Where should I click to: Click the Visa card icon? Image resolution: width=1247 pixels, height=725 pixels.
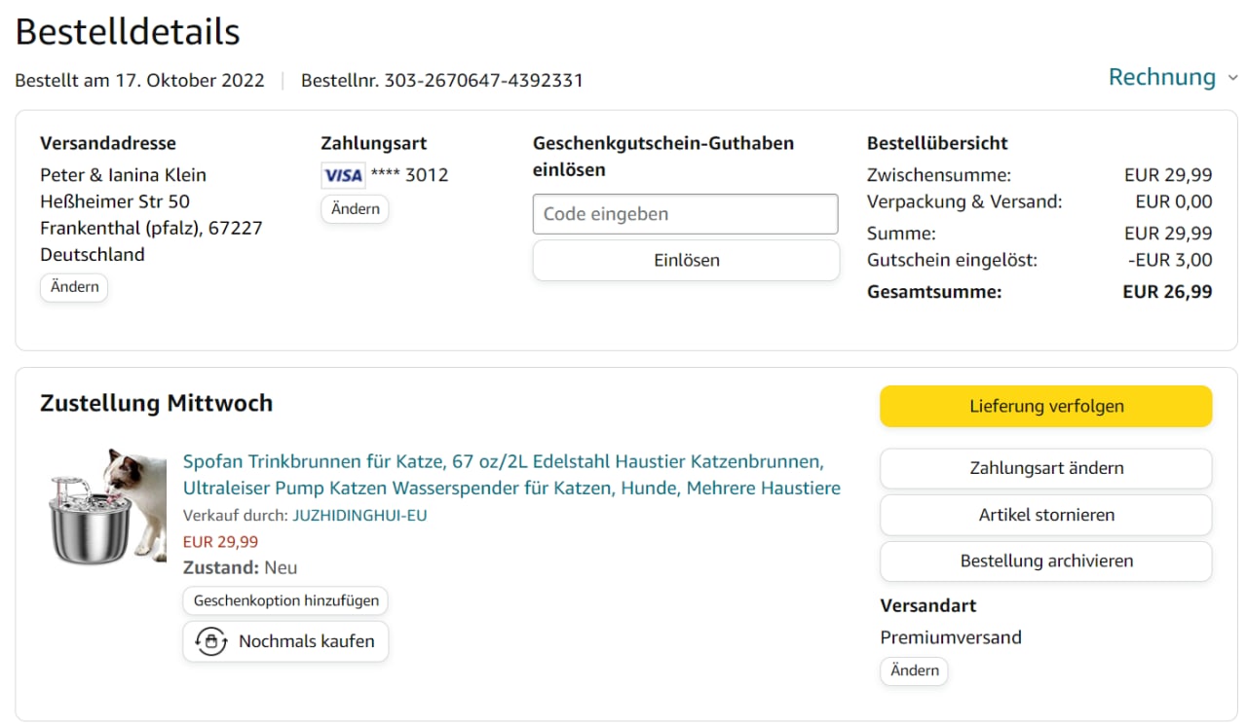point(343,175)
